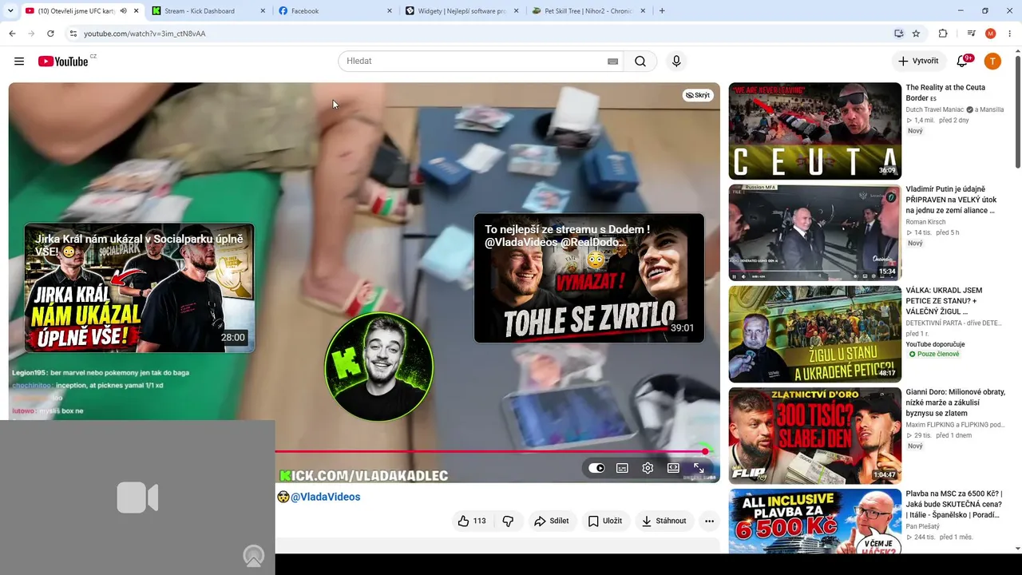This screenshot has width=1022, height=575.
Task: Open the Zlatnictví D'oro video thumbnail
Action: [814, 435]
